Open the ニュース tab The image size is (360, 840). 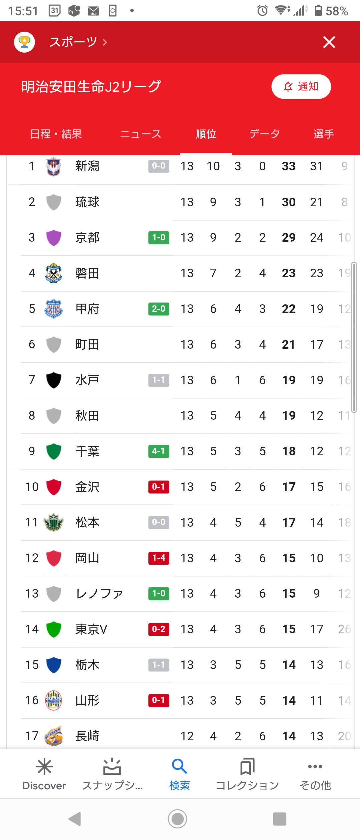click(141, 134)
